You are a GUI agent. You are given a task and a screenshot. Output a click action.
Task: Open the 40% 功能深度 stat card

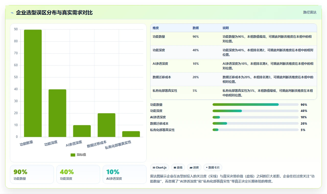coord(78,174)
